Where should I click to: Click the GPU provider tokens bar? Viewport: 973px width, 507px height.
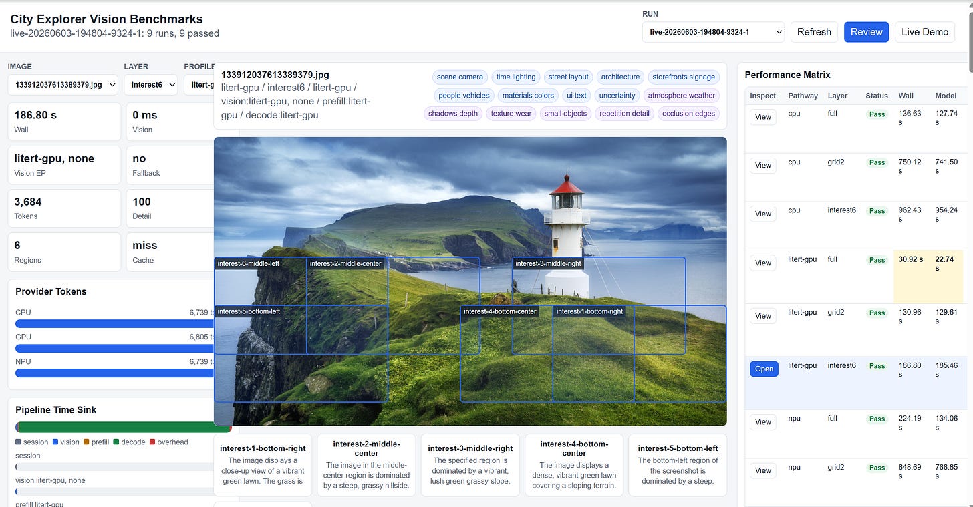coord(114,348)
